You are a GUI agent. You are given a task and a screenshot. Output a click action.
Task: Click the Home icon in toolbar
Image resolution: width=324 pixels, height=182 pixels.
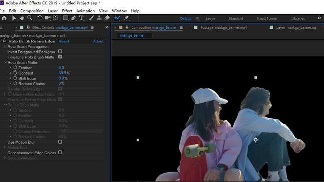(4, 18)
